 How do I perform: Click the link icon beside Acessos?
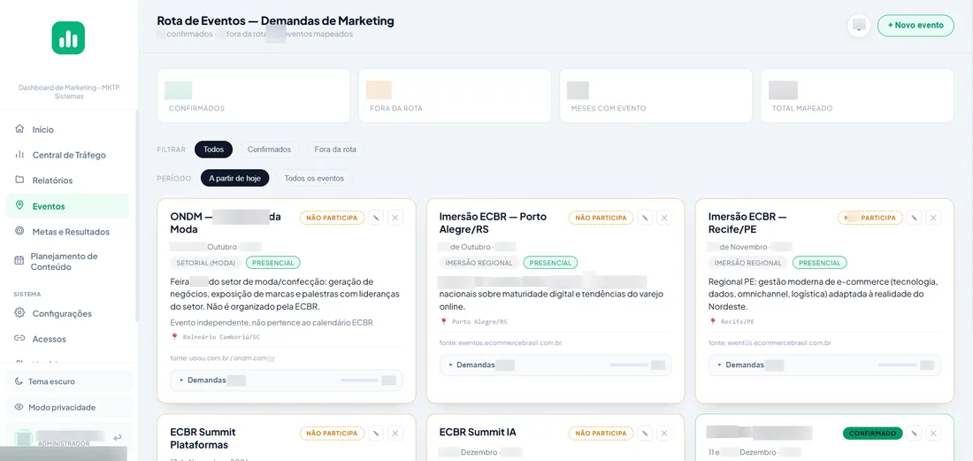click(x=19, y=338)
